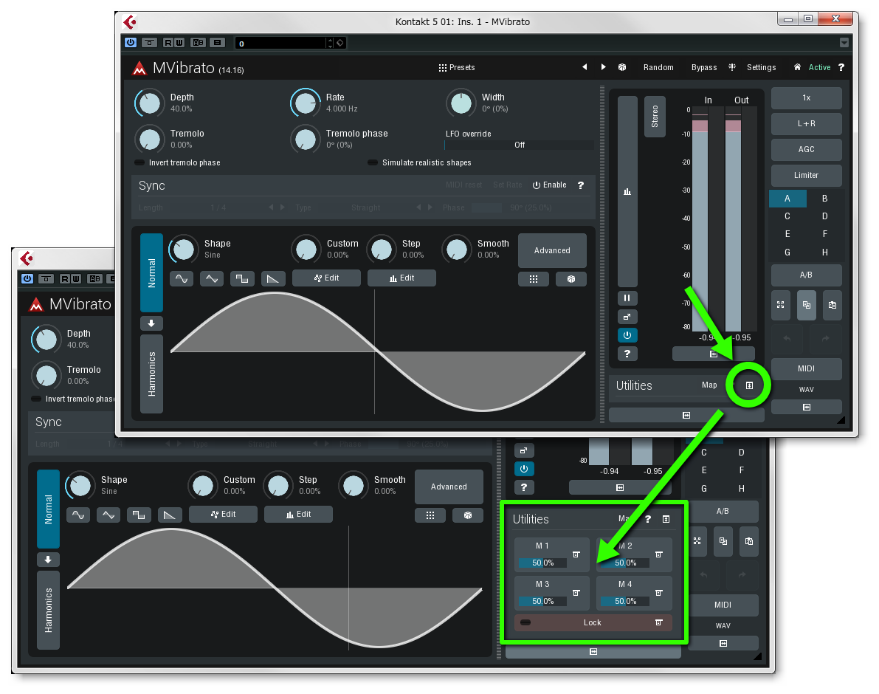Toggle the meter power button in front window
Viewport: 879px width, 694px height.
click(627, 335)
